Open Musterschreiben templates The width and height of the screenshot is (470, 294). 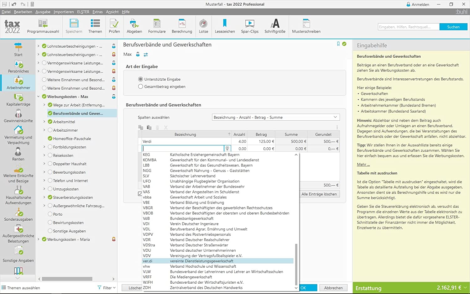click(x=306, y=26)
